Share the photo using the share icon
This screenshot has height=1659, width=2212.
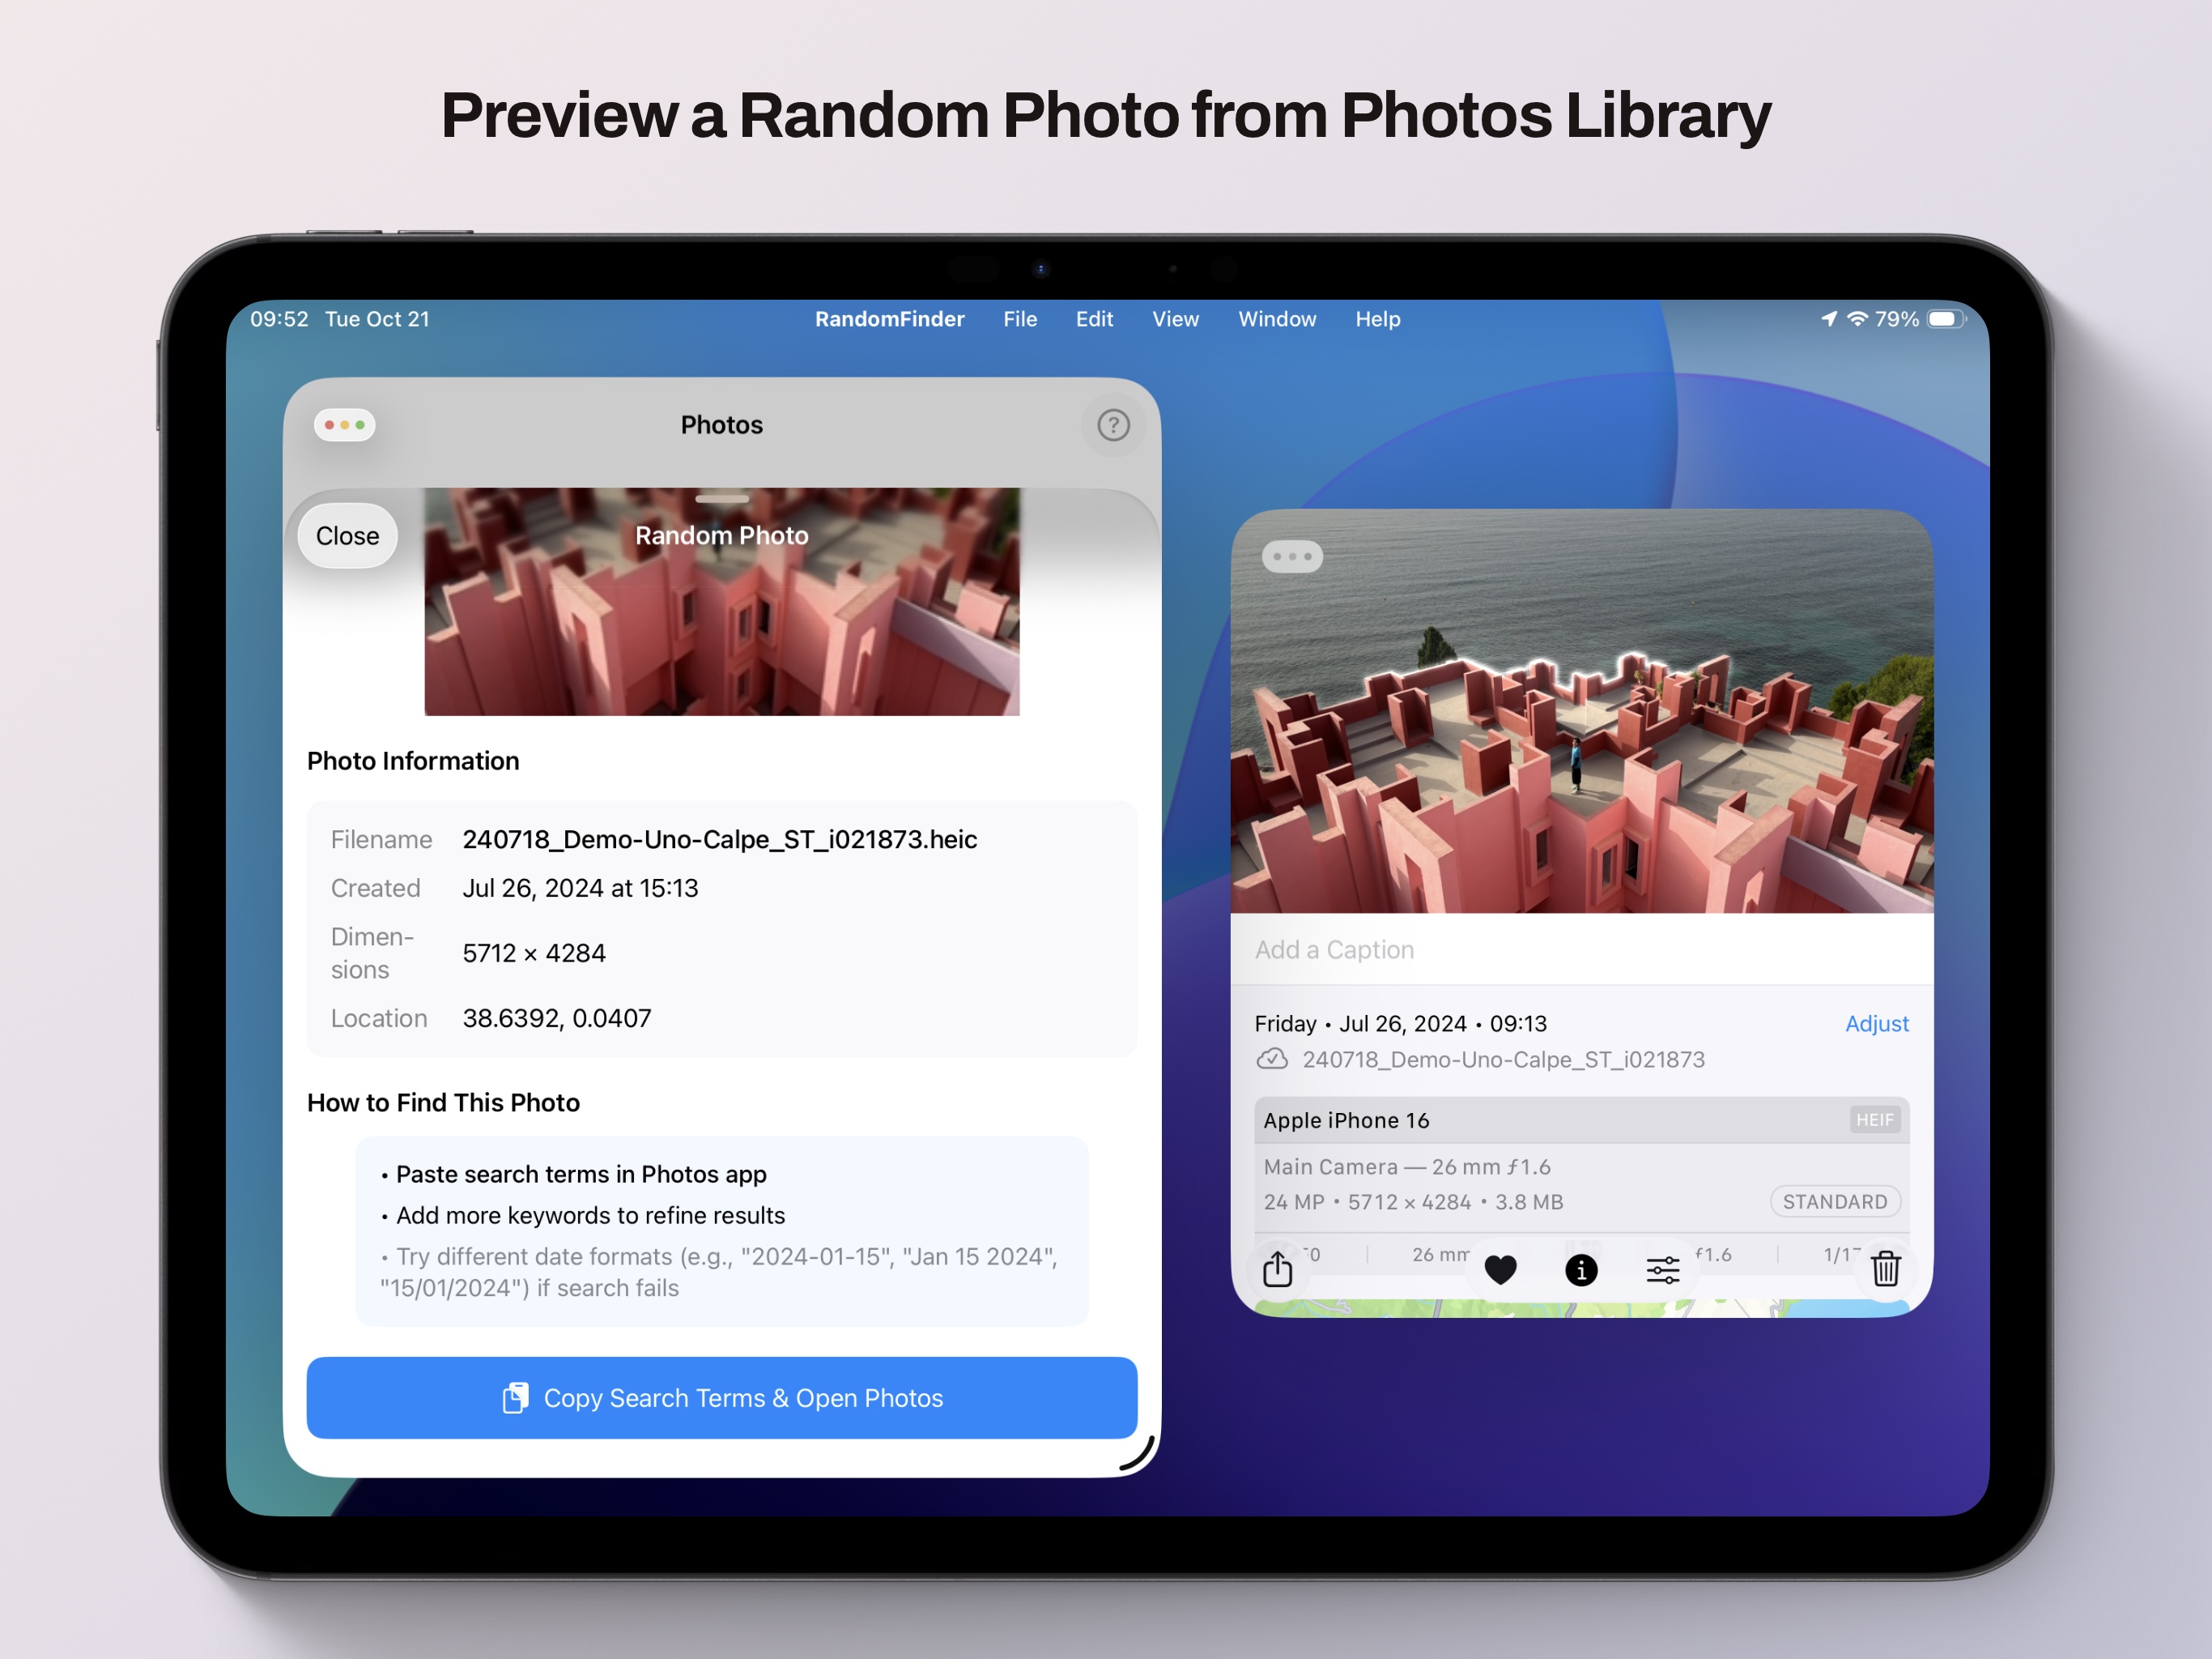(1279, 1269)
